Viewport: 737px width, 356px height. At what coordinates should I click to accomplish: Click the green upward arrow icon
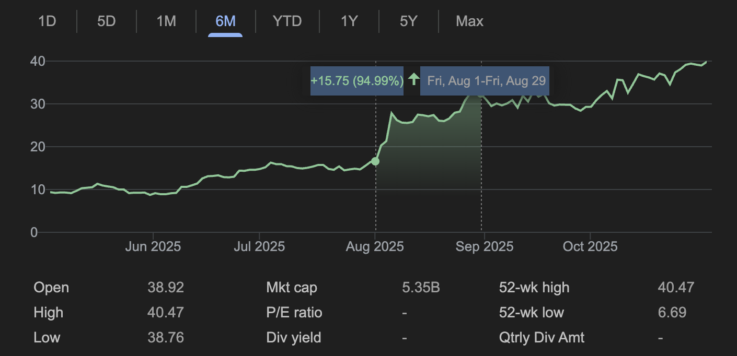413,80
